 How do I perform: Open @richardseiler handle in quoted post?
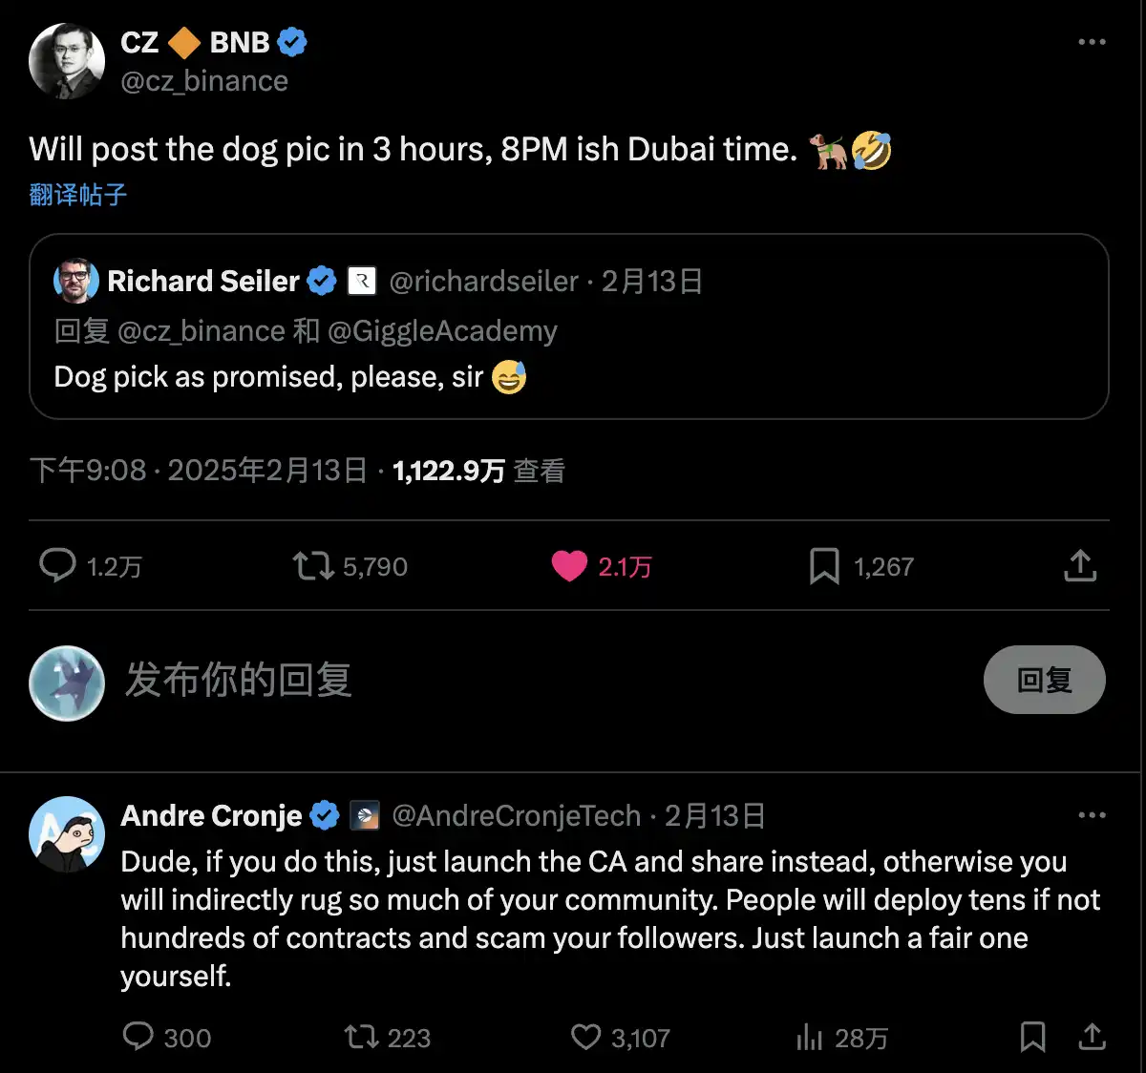click(x=484, y=281)
